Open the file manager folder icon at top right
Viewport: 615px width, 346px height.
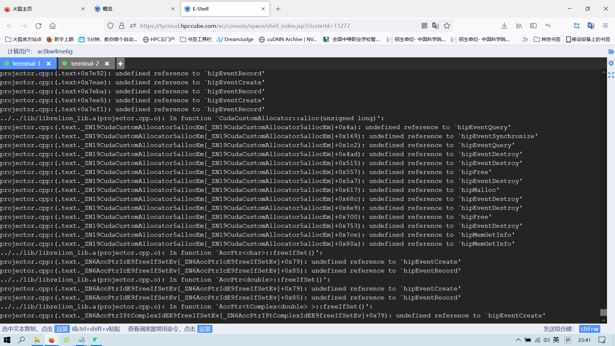pyautogui.click(x=611, y=52)
